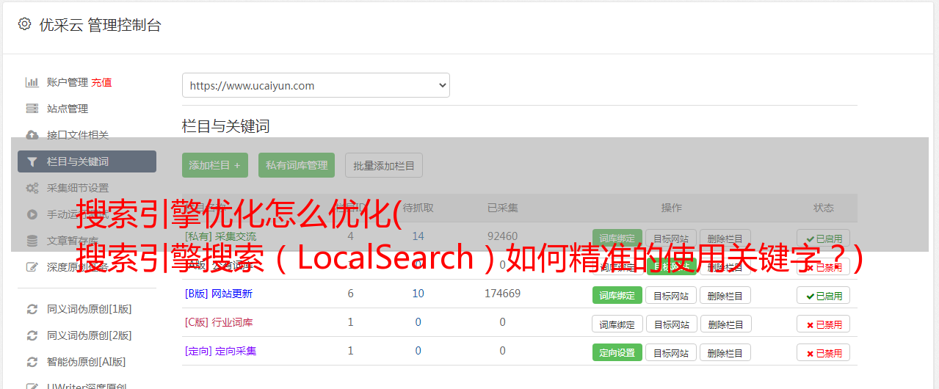939x389 pixels.
Task: Open the [私有] 采集交流 column link
Action: (221, 236)
